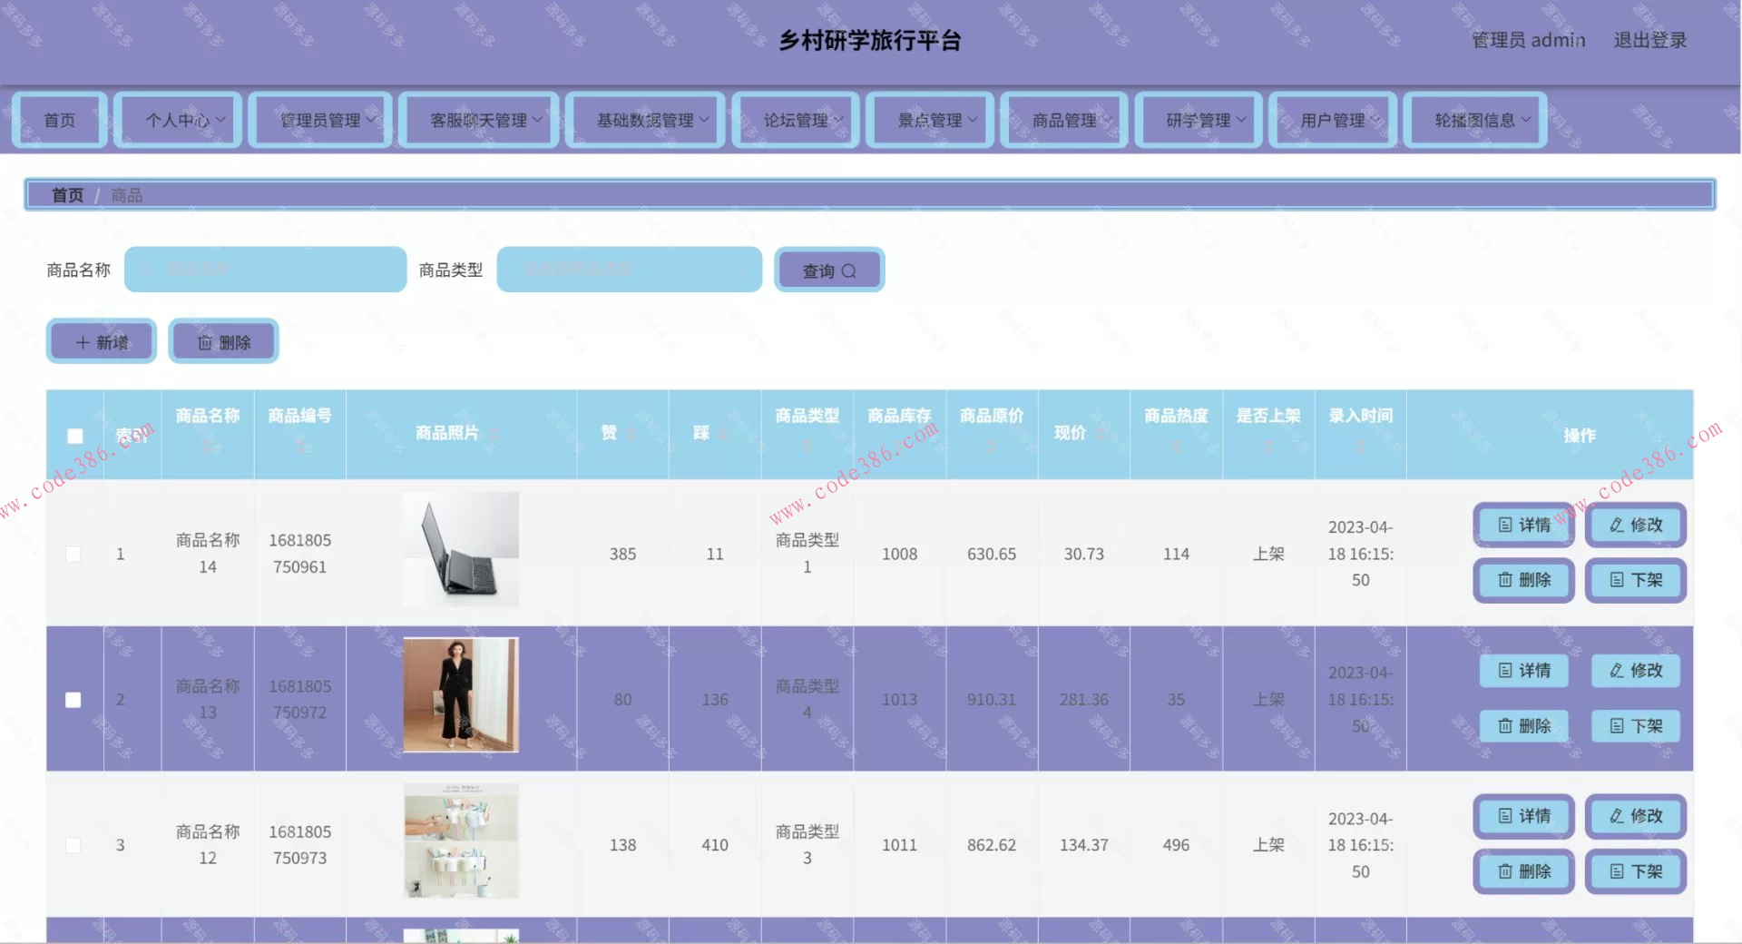Click the 商品 breadcrumb item
The height and width of the screenshot is (944, 1742).
[x=127, y=195]
